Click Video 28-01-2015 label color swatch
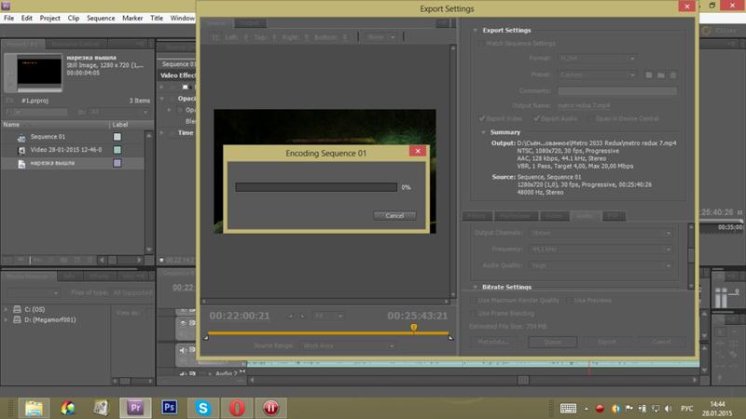Viewport: 746px width, 419px height. pyautogui.click(x=117, y=150)
